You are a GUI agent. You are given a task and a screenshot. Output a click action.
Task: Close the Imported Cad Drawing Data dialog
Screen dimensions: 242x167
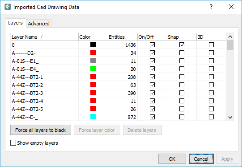pyautogui.click(x=231, y=7)
